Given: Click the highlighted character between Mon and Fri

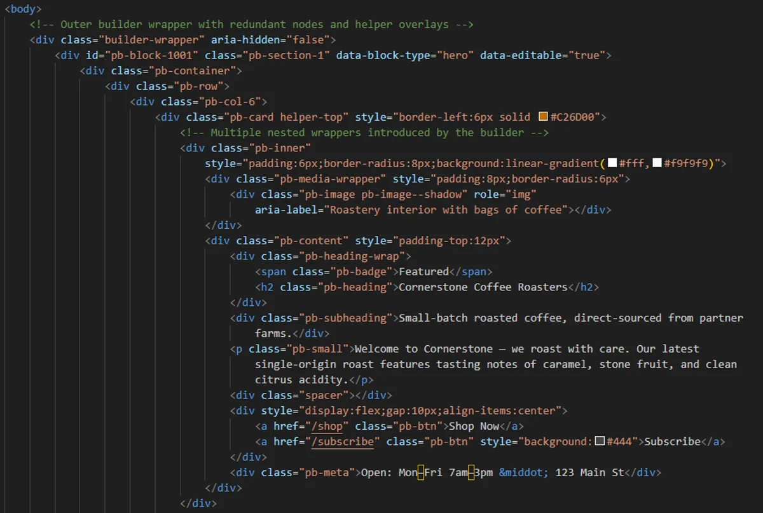Looking at the screenshot, I should point(421,472).
